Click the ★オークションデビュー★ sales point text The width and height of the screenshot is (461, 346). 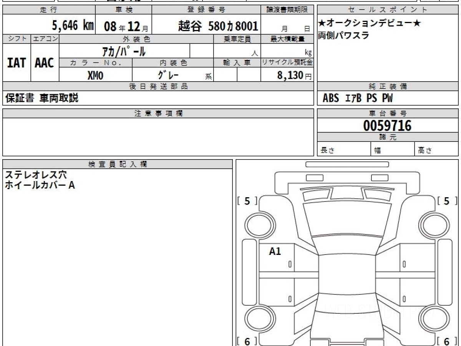point(369,23)
